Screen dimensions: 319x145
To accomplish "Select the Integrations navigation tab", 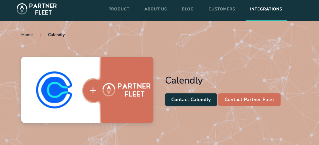I will click(266, 9).
